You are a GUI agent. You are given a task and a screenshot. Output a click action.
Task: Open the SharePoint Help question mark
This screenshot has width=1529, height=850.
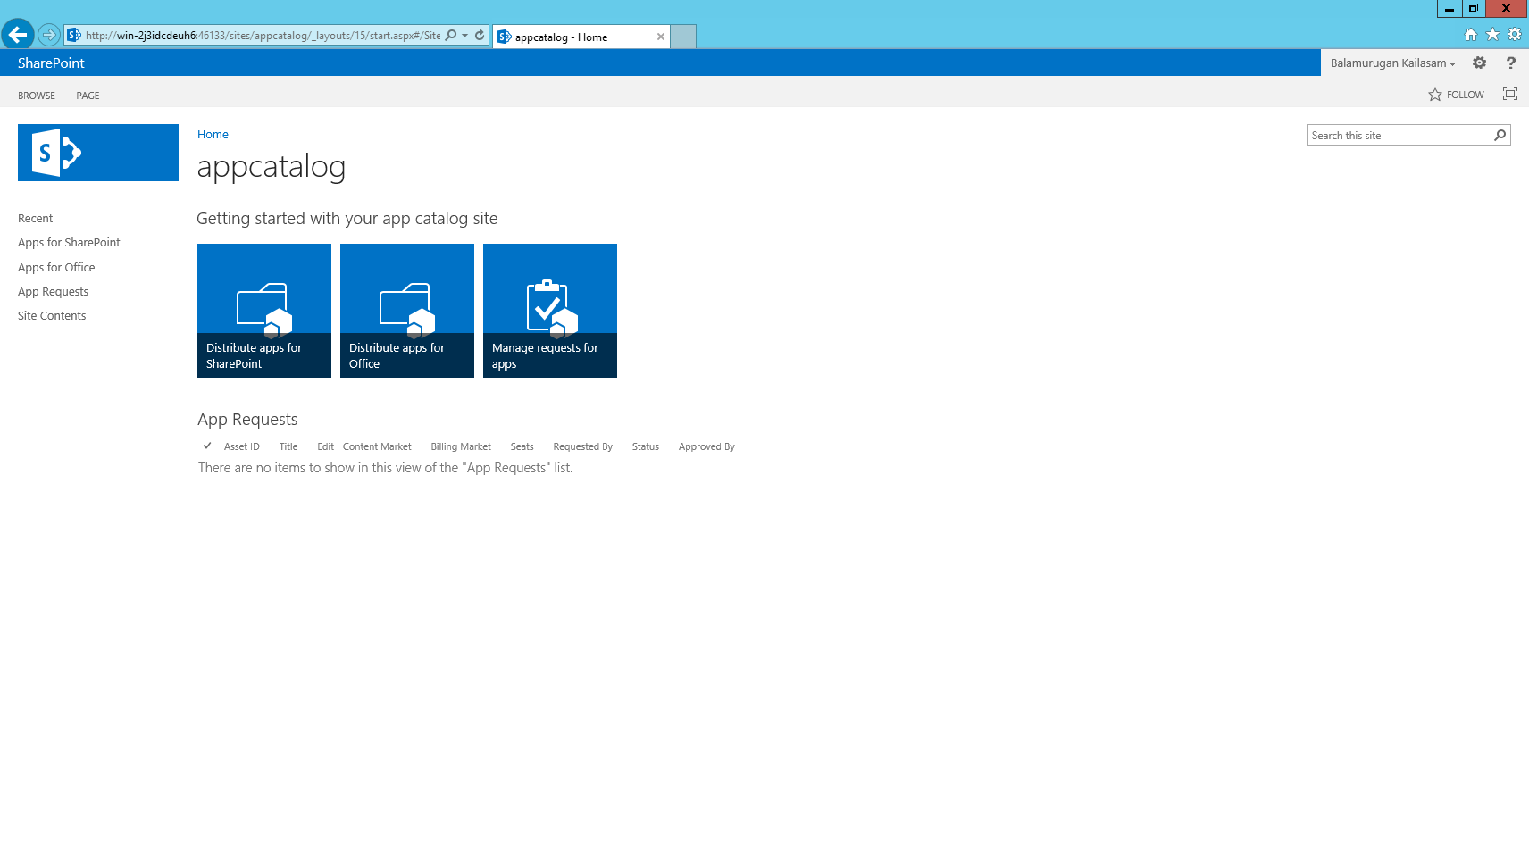(x=1510, y=62)
